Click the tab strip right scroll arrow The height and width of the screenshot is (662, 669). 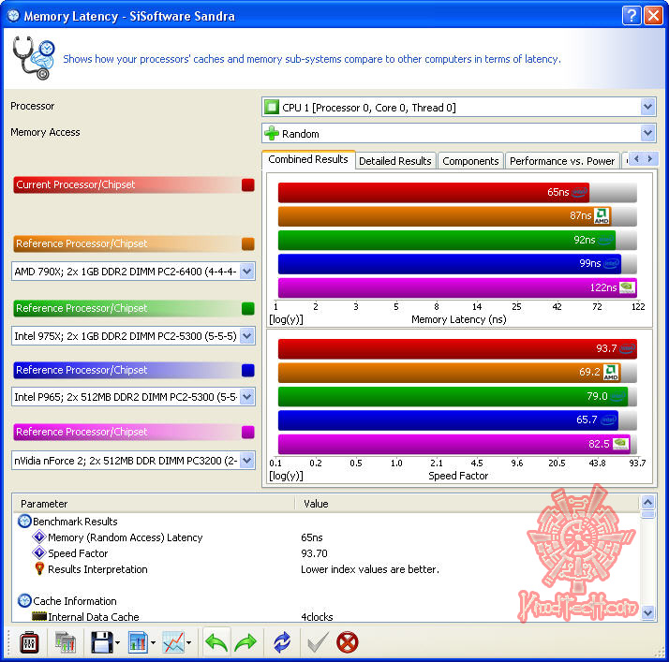click(x=650, y=159)
